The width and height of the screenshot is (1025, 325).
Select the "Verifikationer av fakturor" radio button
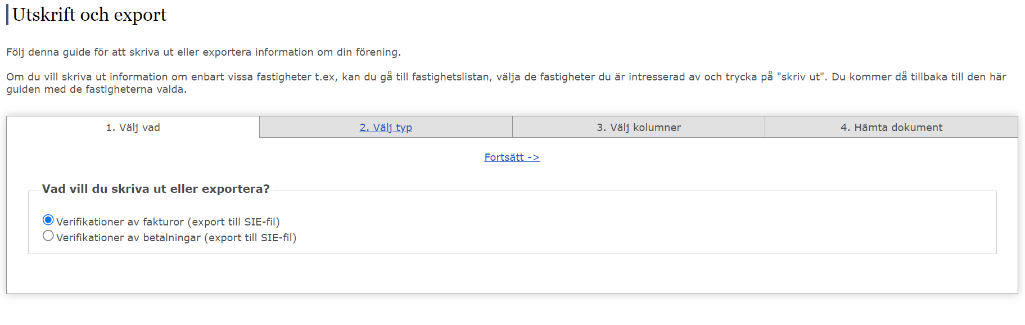click(48, 220)
